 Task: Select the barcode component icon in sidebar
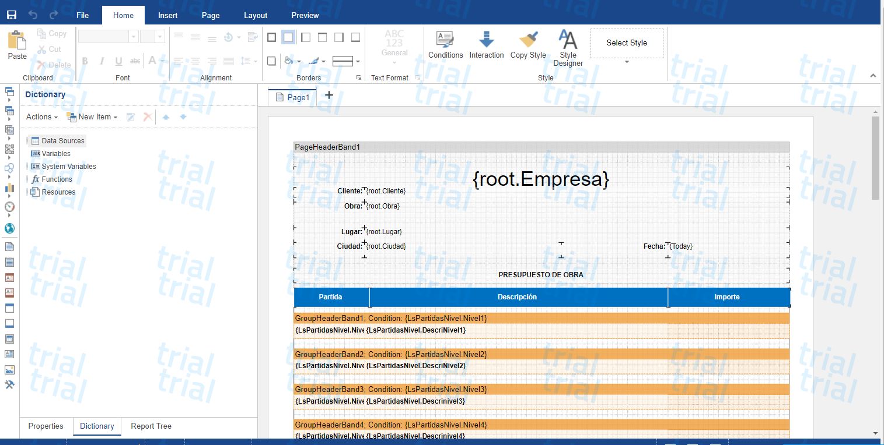[x=9, y=149]
